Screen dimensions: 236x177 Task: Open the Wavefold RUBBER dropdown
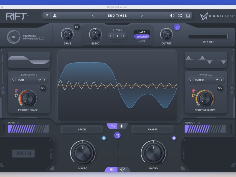[206, 80]
